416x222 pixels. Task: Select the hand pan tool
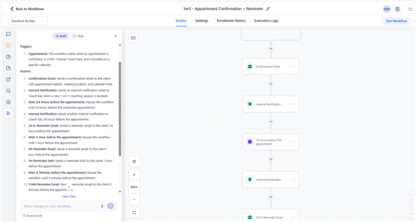click(x=134, y=162)
